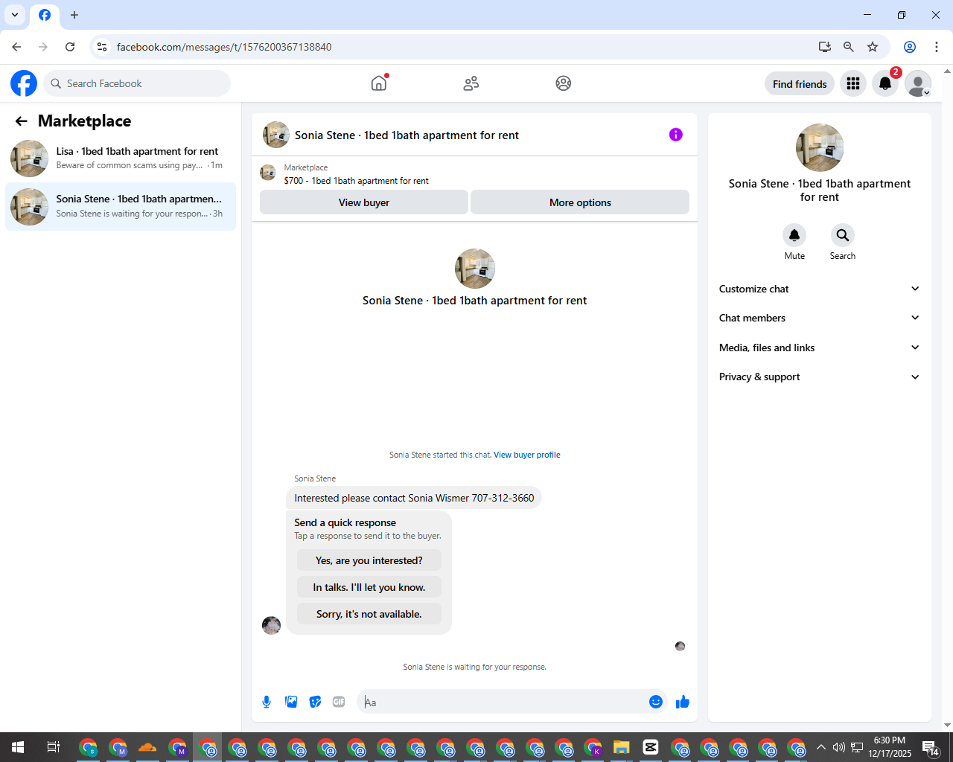Open Windows Start menu
This screenshot has width=953, height=762.
point(18,747)
